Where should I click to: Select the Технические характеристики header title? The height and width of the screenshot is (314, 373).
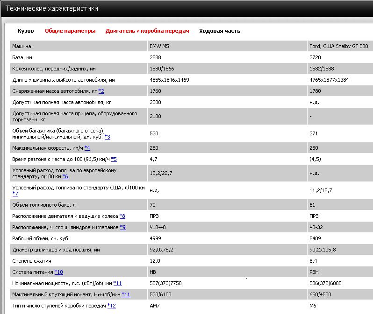click(x=51, y=8)
